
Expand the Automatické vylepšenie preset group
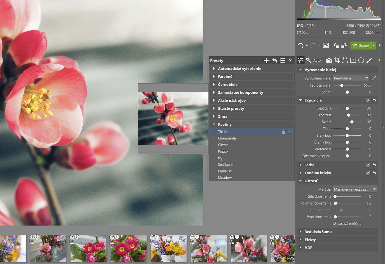point(214,68)
